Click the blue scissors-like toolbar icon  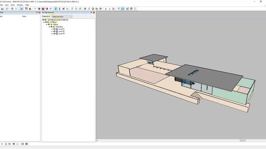[x=106, y=9]
